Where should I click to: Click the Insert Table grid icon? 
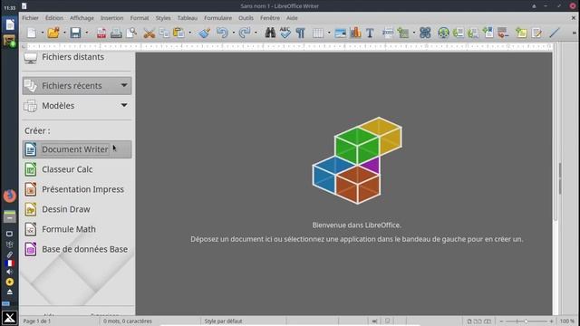(318, 34)
